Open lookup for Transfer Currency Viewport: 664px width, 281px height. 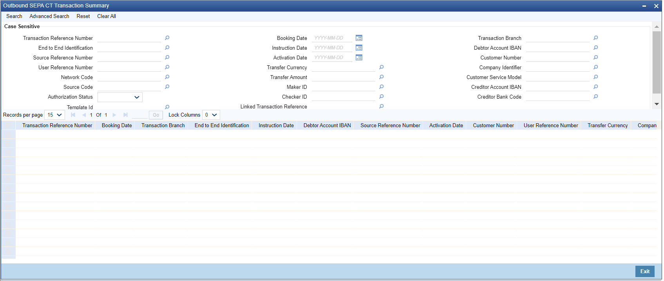[x=382, y=67]
